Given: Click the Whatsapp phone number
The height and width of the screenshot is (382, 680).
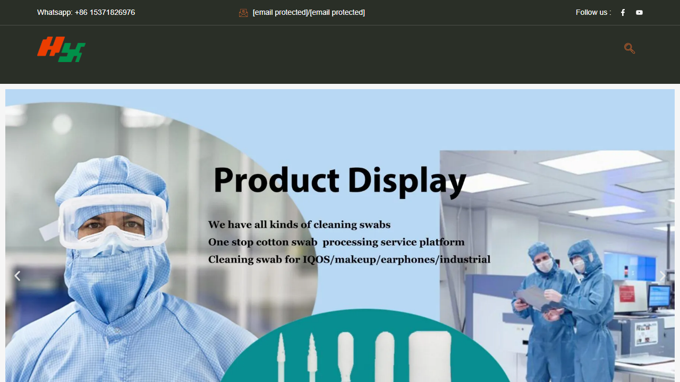Looking at the screenshot, I should 86,12.
